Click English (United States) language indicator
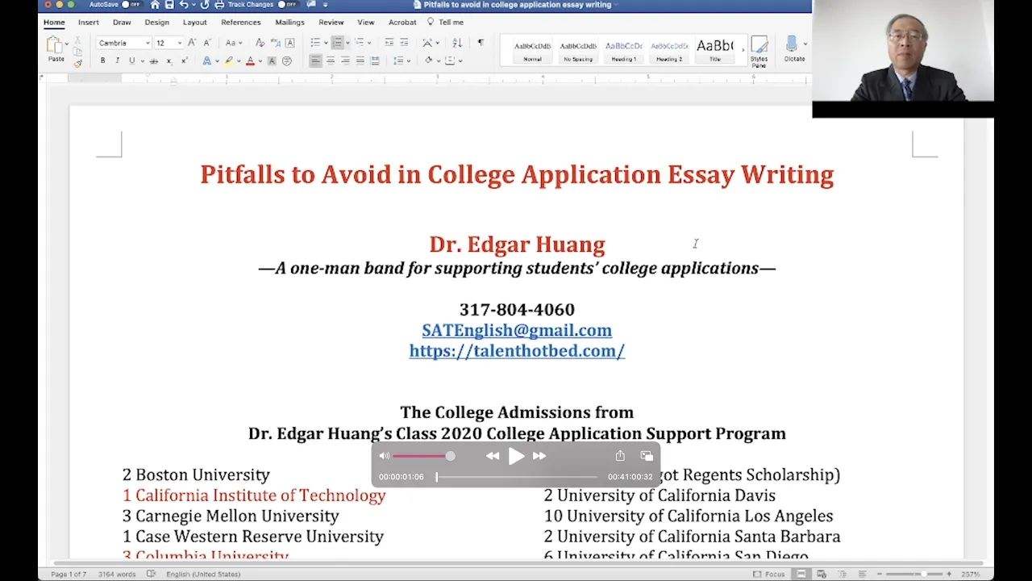Screen dimensions: 1032x581 203,574
